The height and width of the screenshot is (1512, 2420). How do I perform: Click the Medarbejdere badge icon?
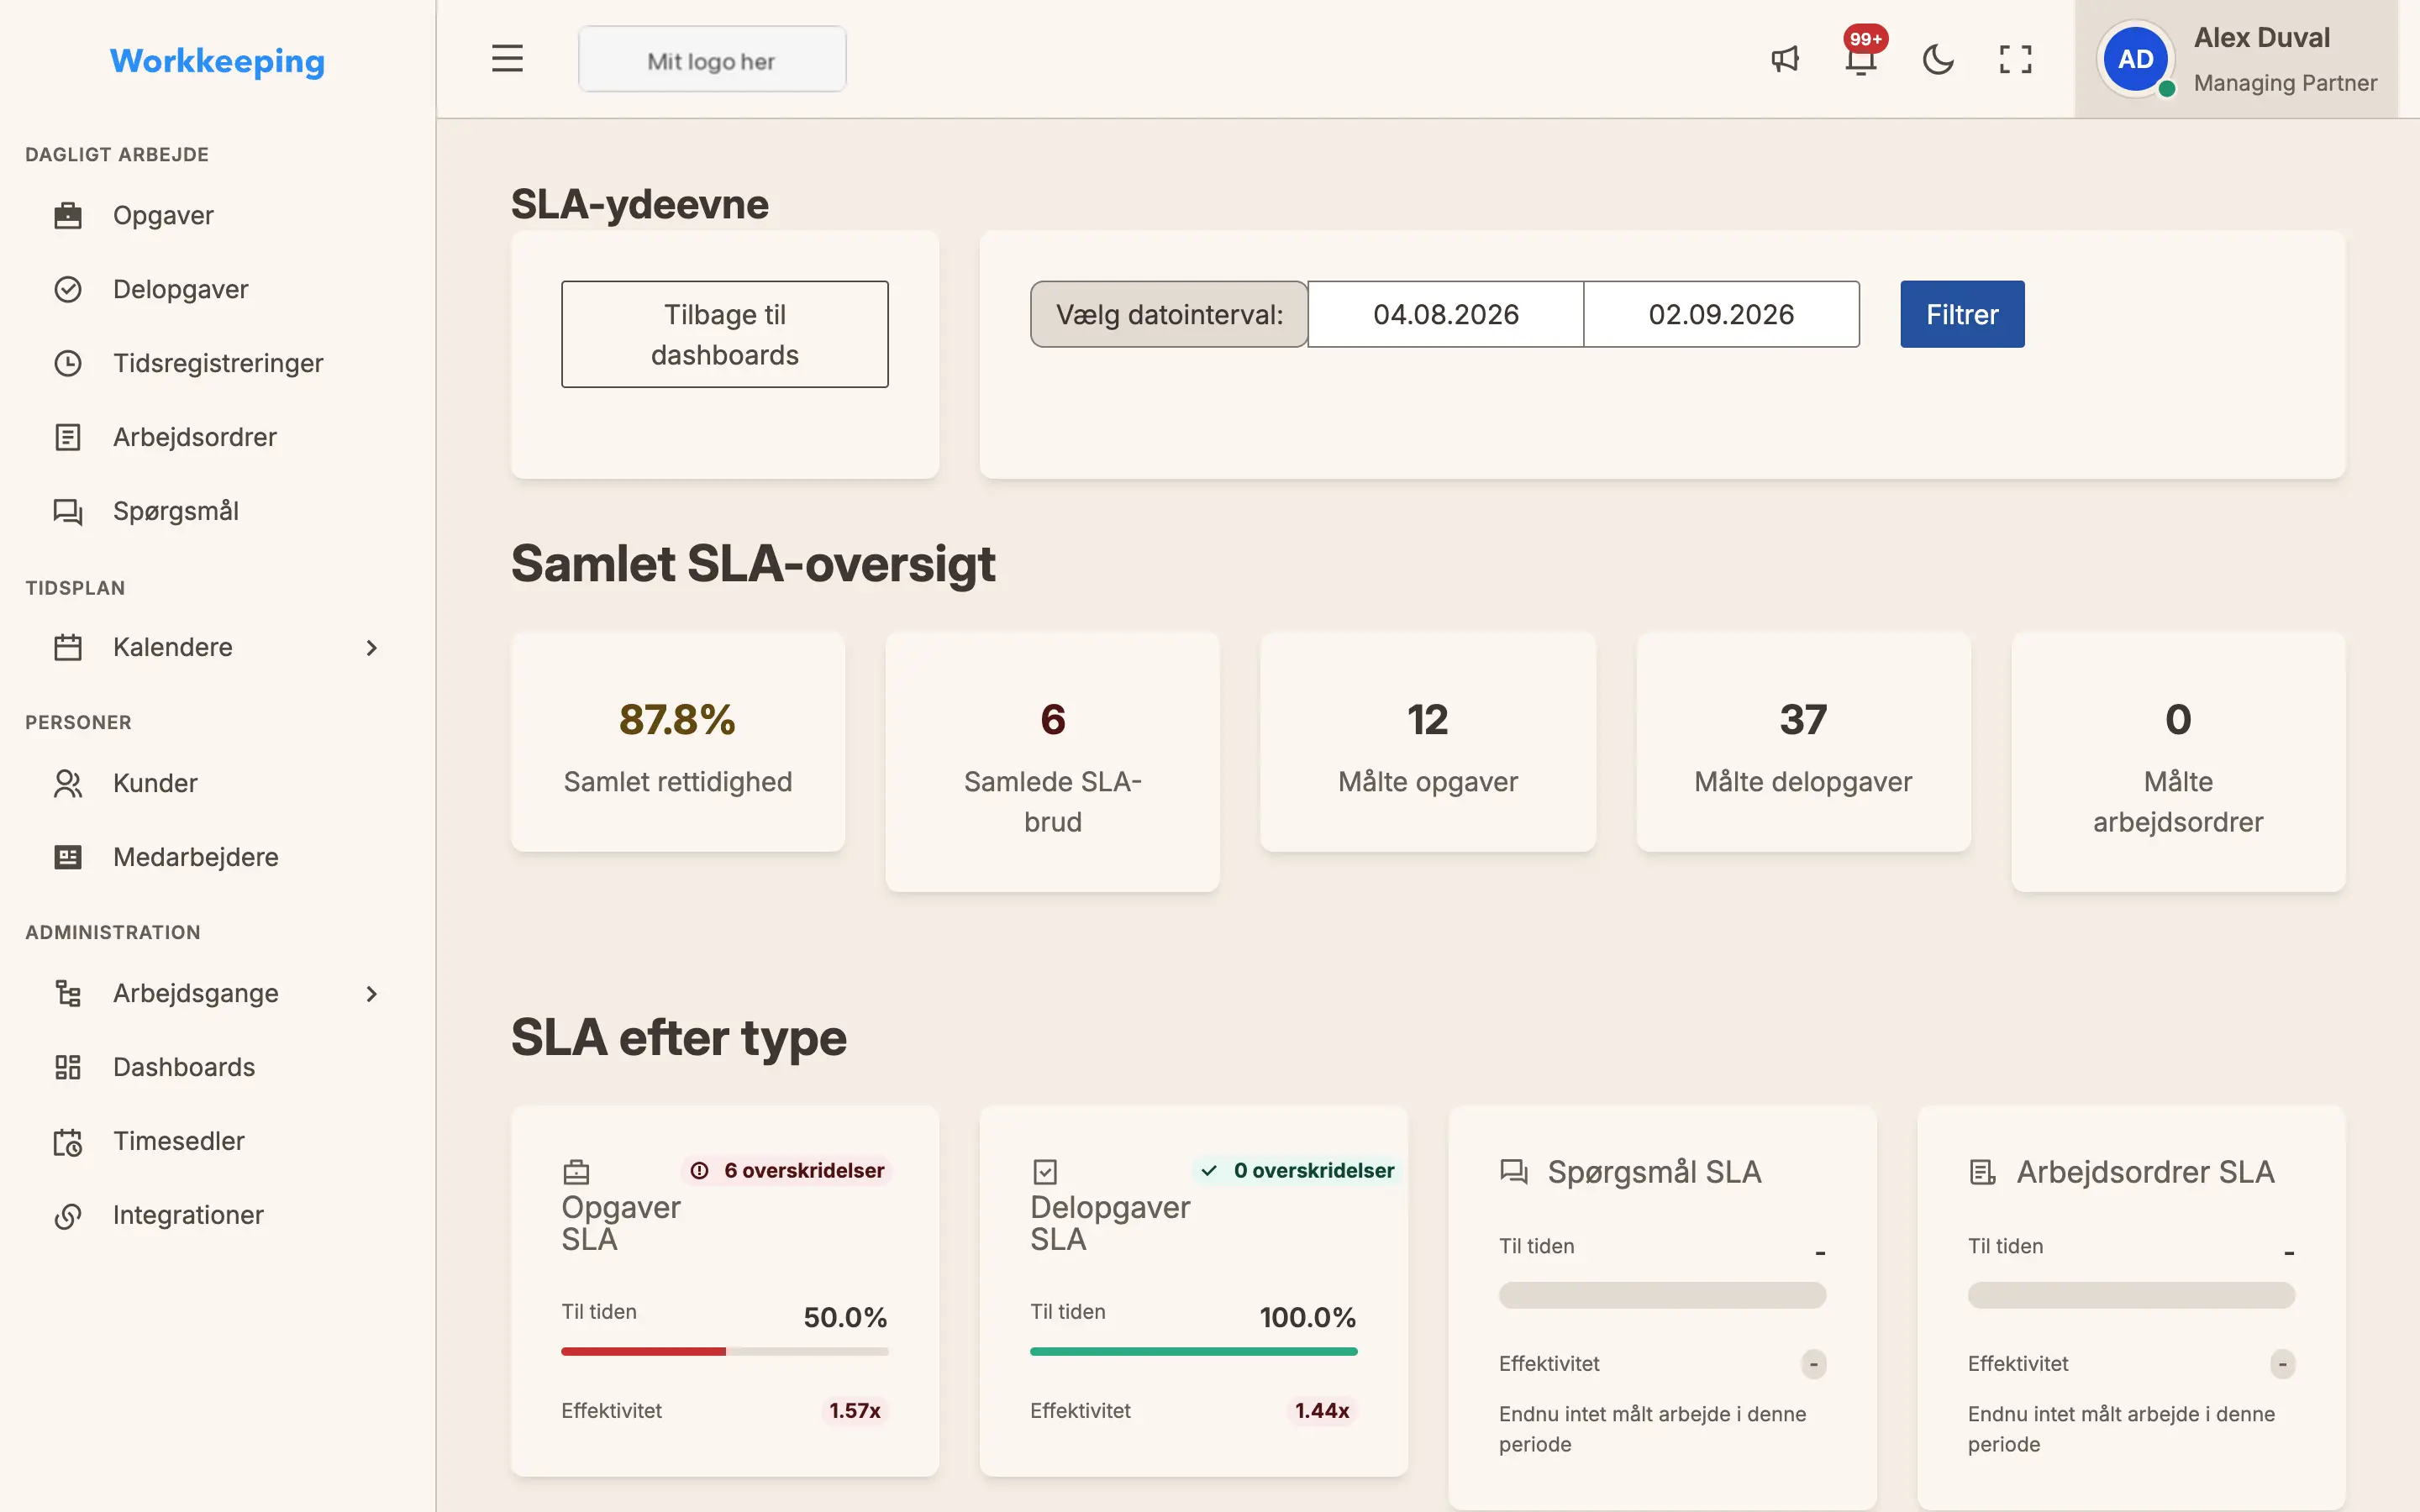[68, 857]
